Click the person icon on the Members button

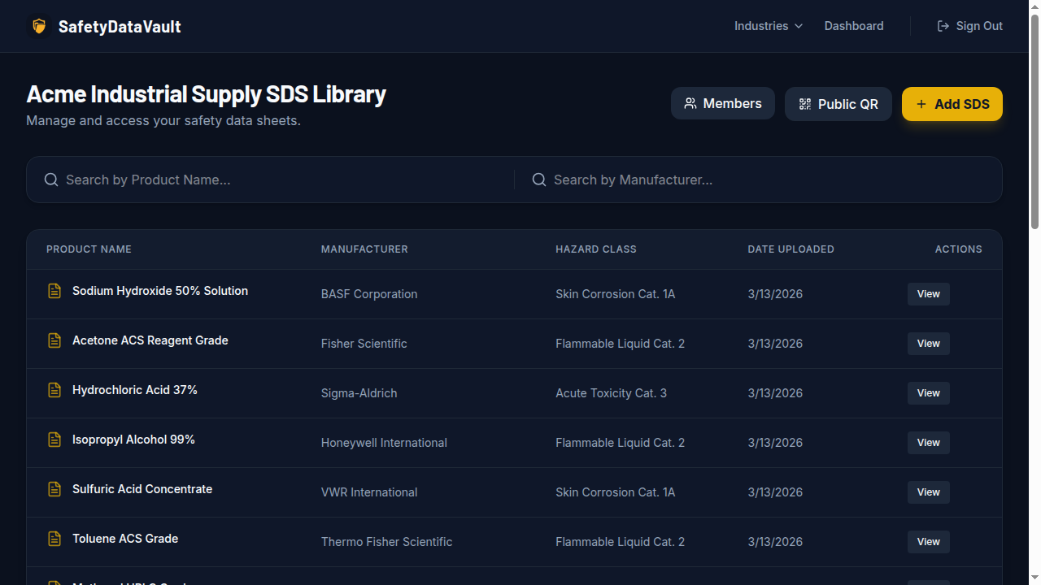(x=690, y=103)
